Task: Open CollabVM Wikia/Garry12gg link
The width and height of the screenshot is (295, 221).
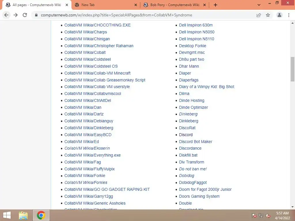Action: 89,196
